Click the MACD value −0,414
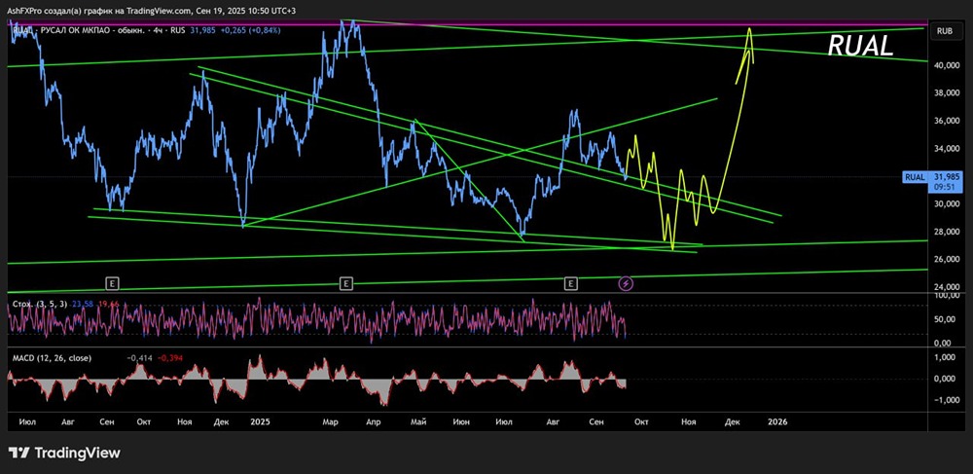The height and width of the screenshot is (474, 973). 139,358
